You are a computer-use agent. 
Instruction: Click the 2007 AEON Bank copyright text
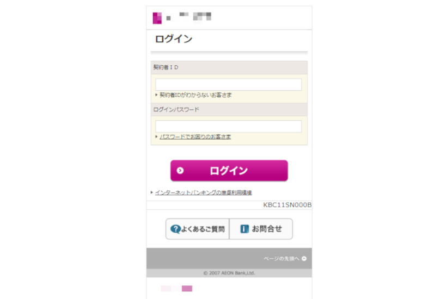(x=229, y=273)
